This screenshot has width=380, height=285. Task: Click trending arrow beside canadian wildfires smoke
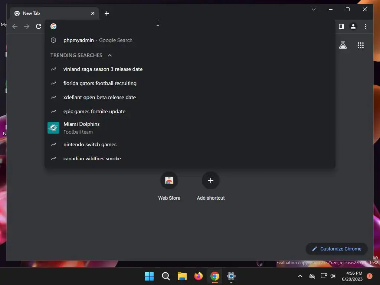click(x=53, y=158)
